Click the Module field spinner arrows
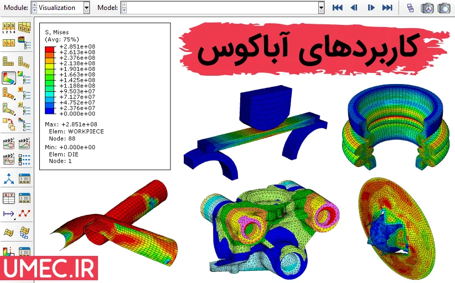 click(34, 8)
